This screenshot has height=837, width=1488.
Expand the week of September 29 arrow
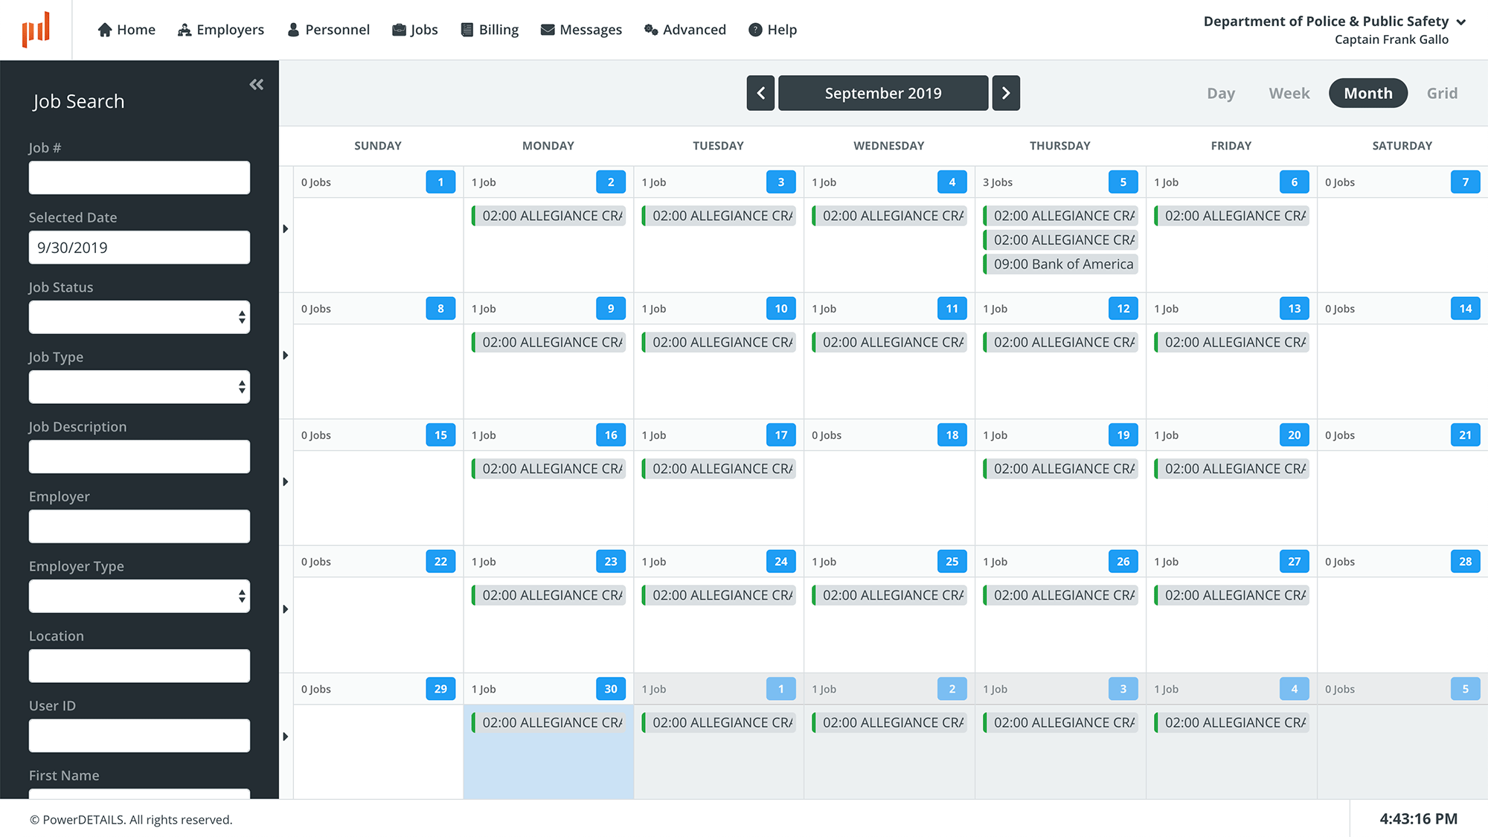click(286, 737)
